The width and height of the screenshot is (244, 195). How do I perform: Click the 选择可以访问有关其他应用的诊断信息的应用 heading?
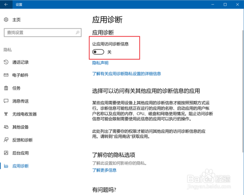point(146,91)
